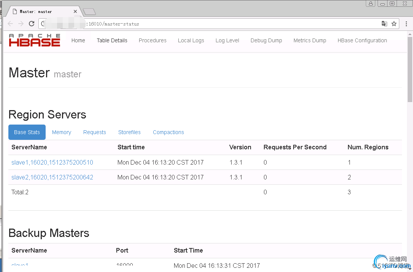The width and height of the screenshot is (413, 272).
Task: Open Procedures page
Action: (x=152, y=40)
